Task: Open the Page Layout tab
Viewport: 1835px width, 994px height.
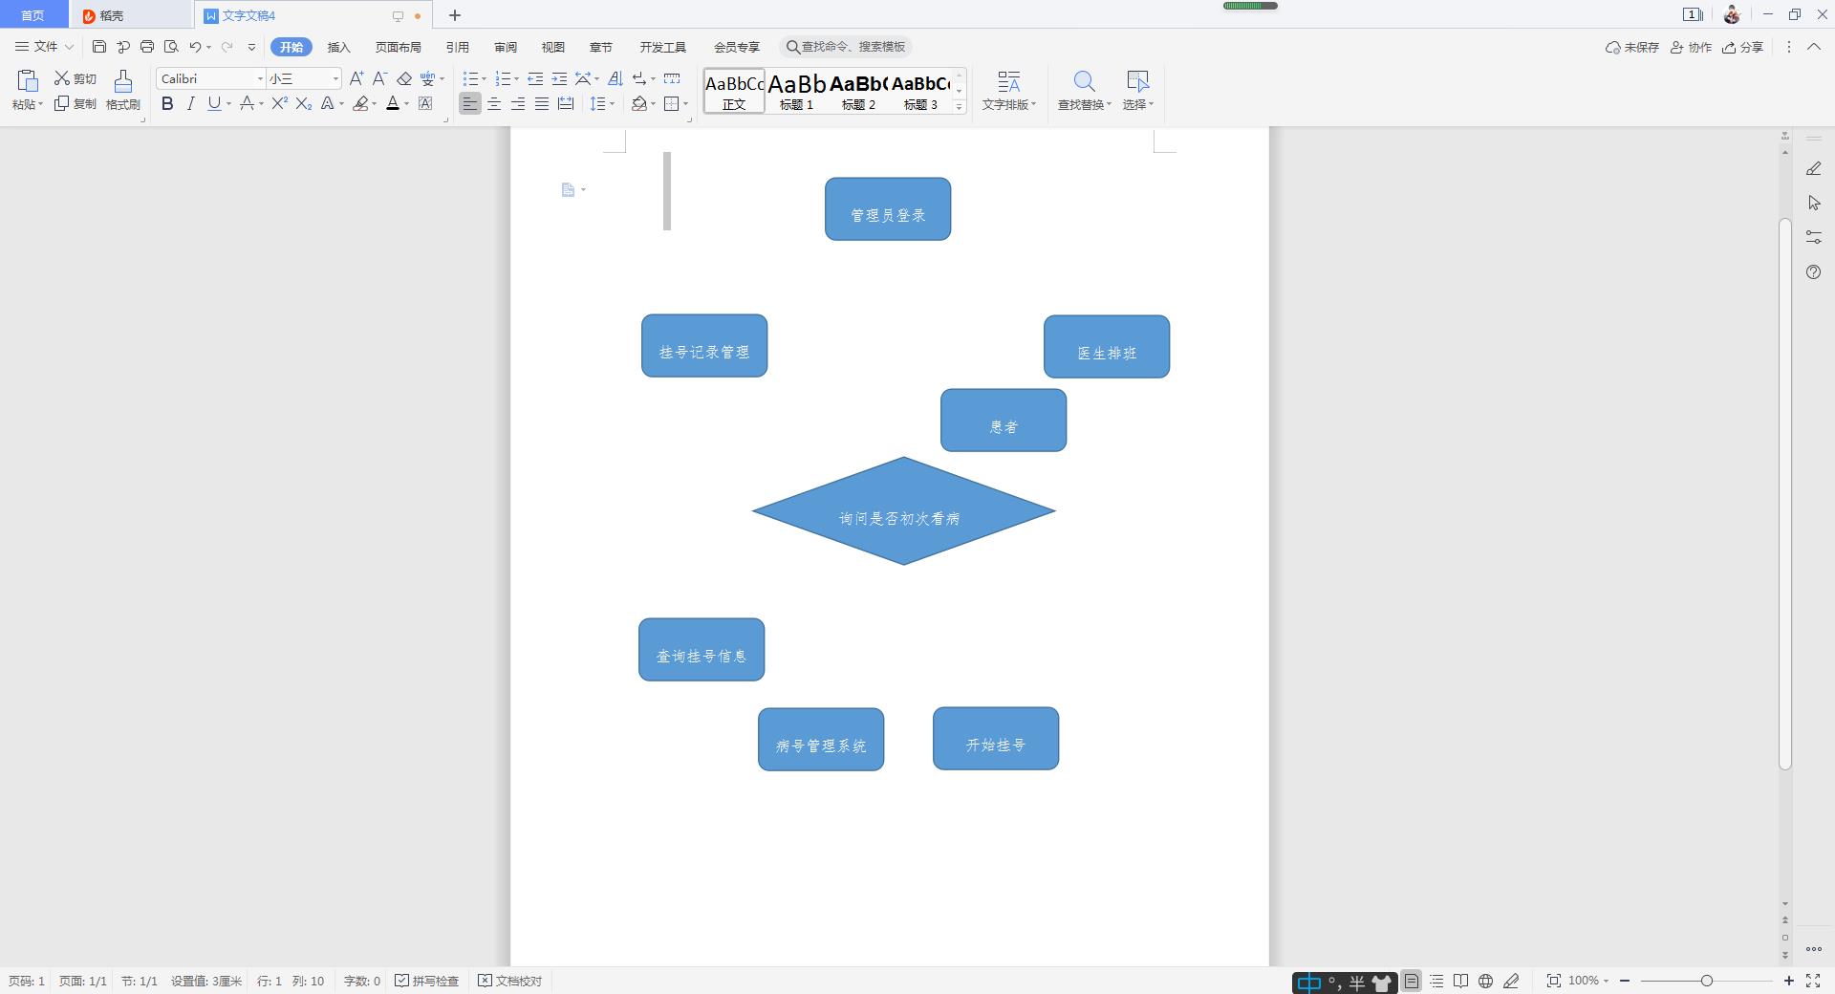Action: 398,47
